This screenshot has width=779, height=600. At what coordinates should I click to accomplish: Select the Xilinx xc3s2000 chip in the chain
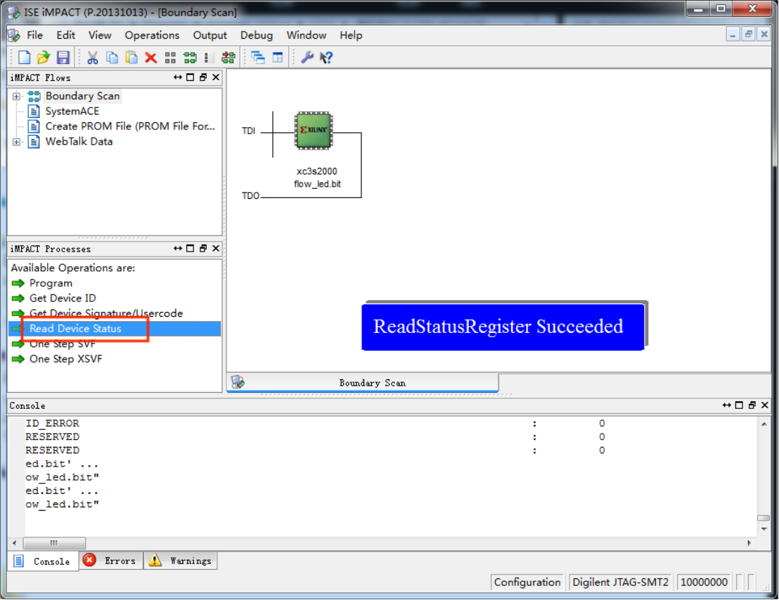(314, 131)
